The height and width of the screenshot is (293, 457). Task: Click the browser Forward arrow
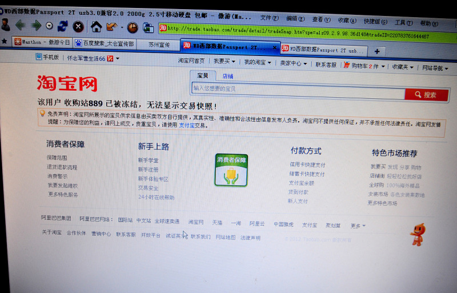point(36,26)
